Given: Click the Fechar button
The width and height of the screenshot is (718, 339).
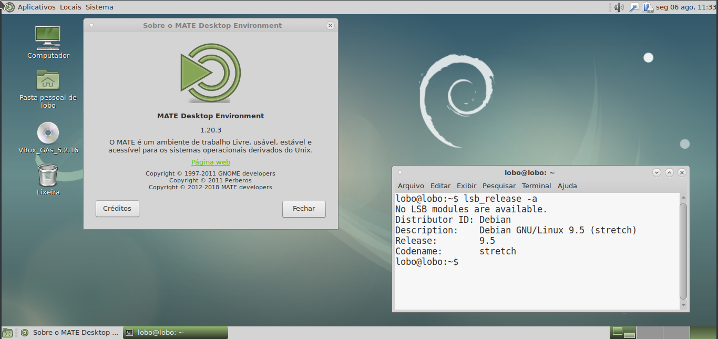Looking at the screenshot, I should 304,209.
